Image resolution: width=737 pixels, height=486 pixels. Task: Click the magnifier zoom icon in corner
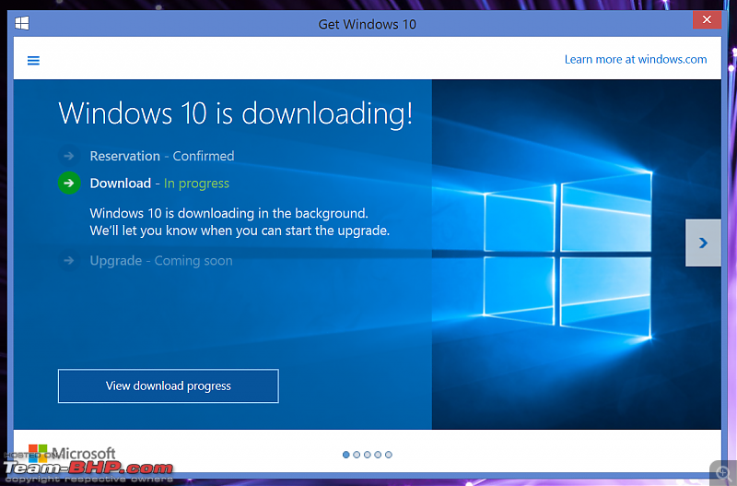pyautogui.click(x=723, y=472)
